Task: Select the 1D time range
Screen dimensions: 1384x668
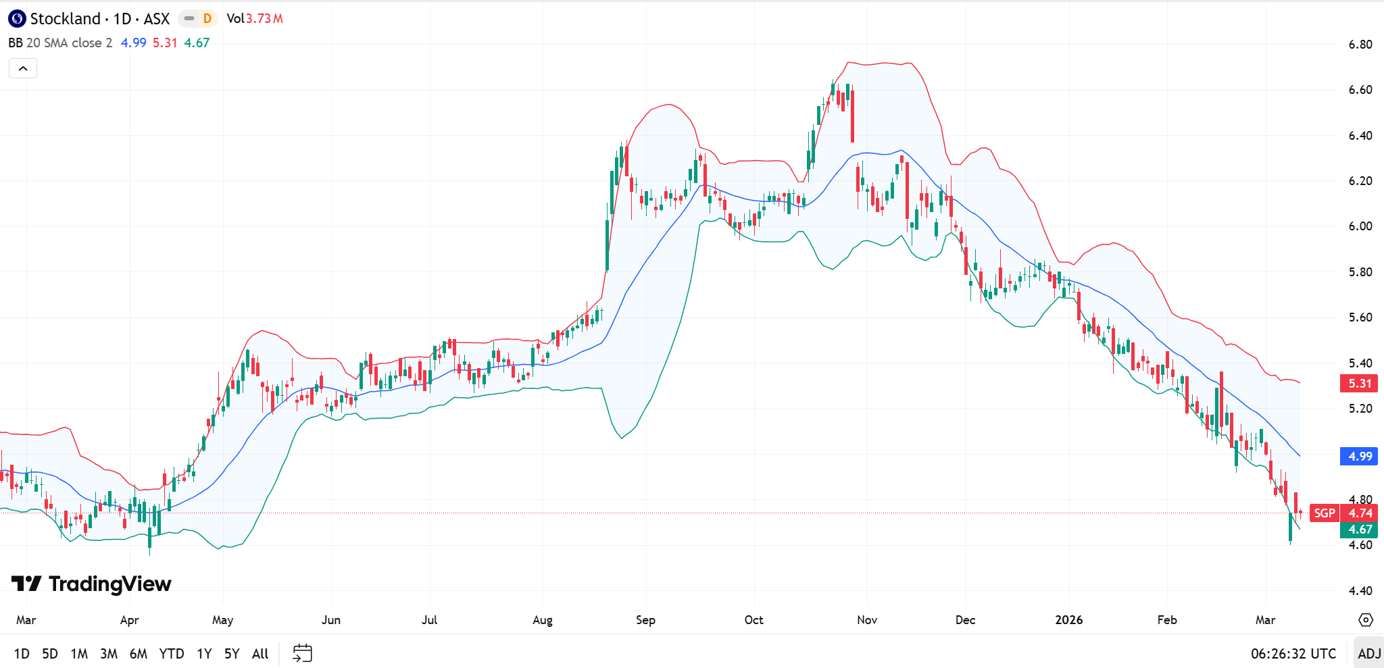Action: [22, 653]
